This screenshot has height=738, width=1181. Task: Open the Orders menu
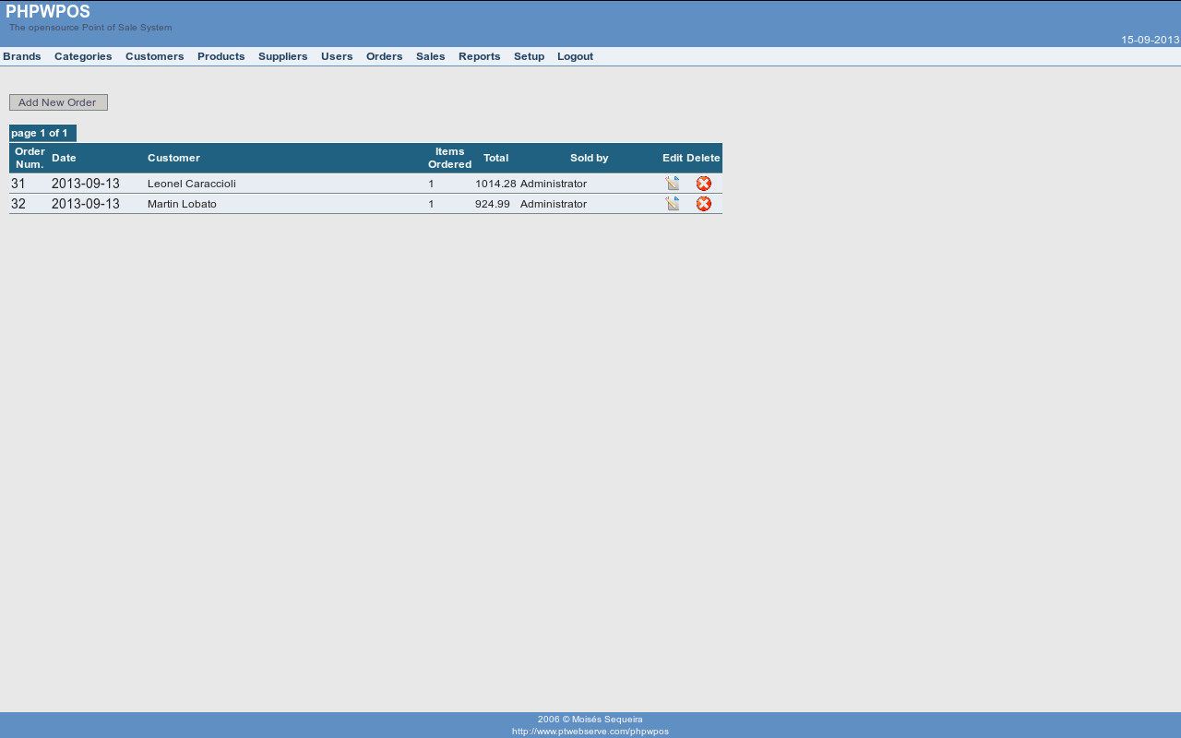[384, 55]
